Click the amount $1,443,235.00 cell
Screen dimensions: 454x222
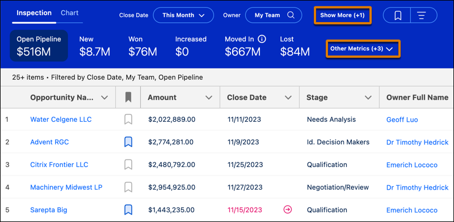tap(171, 210)
